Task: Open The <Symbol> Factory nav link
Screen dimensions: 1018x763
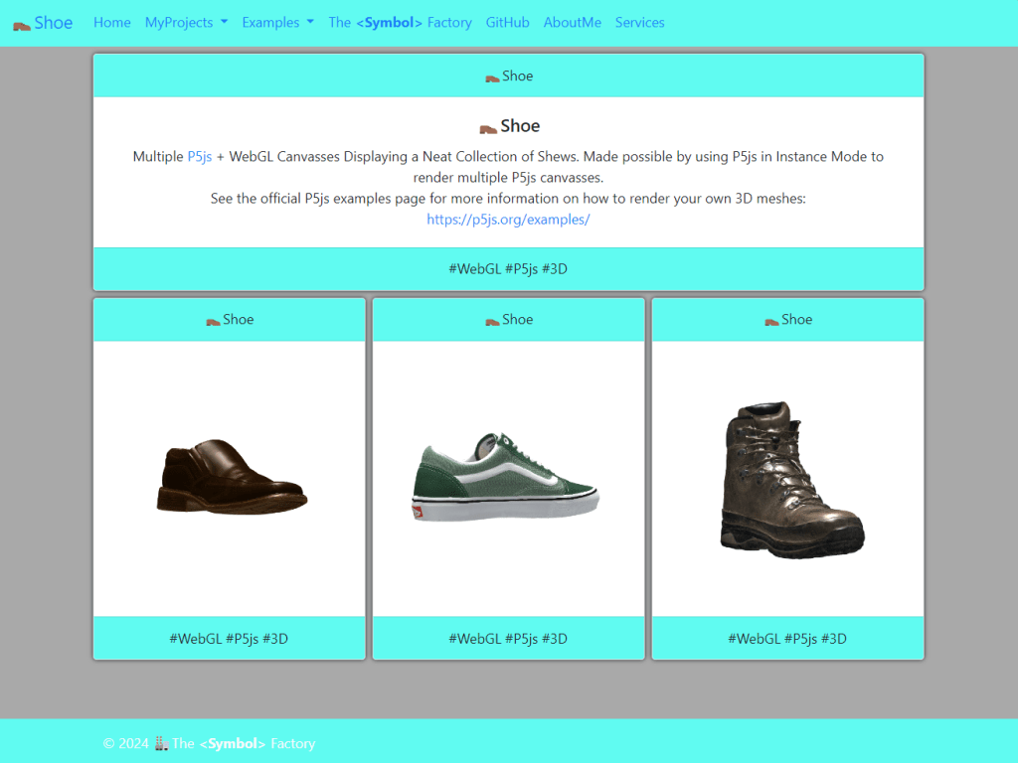Action: point(400,23)
